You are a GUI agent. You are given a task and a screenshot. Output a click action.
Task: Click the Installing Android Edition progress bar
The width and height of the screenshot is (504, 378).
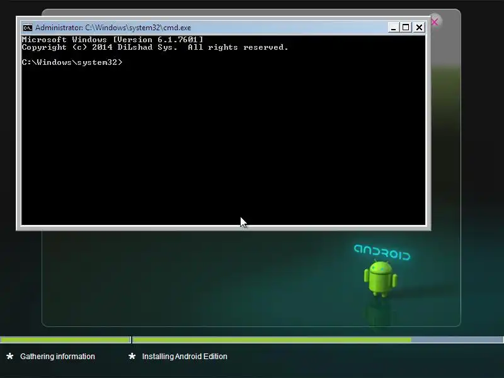point(318,340)
